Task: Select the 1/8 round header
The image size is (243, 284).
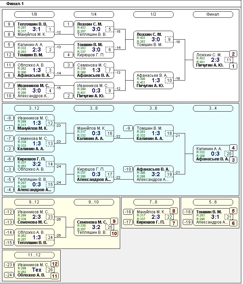Action: point(34,14)
